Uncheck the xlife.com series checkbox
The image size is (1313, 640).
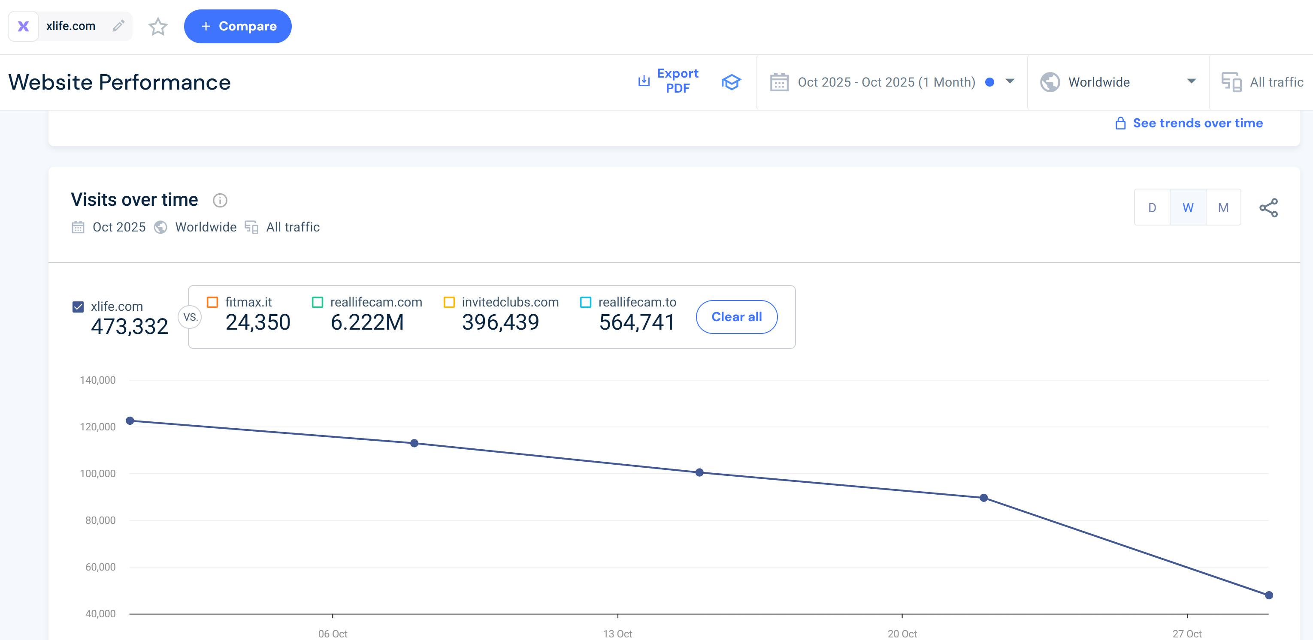[78, 307]
